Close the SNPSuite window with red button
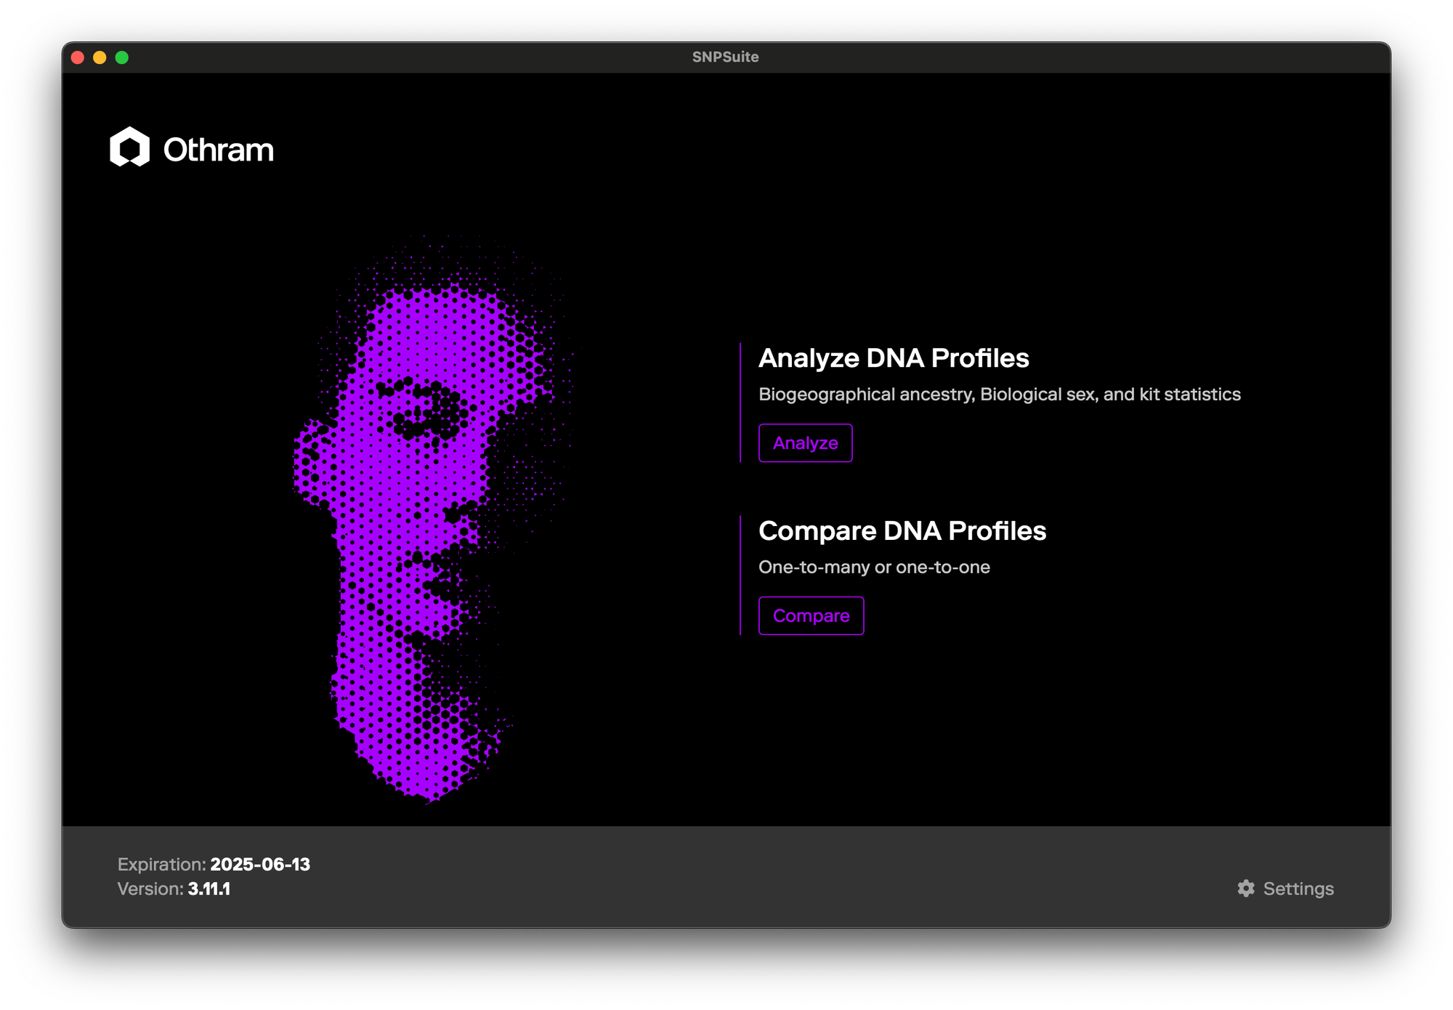 pyautogui.click(x=78, y=57)
